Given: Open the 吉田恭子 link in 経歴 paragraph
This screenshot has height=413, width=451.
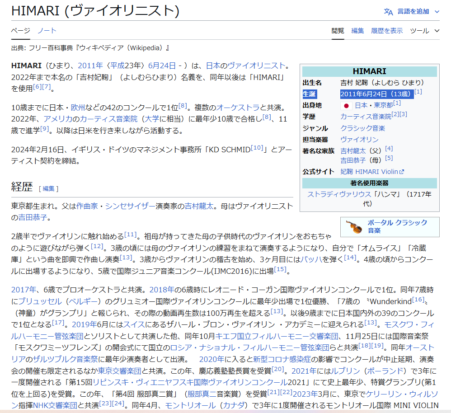Looking at the screenshot, I should (33, 217).
